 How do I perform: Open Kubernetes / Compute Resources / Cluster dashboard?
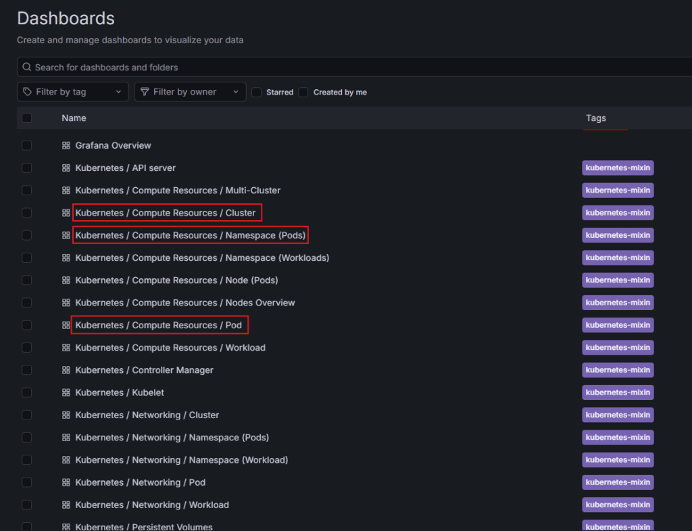click(166, 213)
